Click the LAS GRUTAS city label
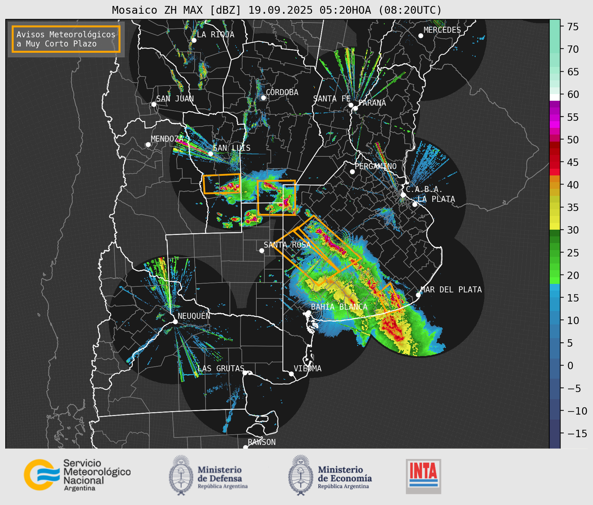 point(221,368)
